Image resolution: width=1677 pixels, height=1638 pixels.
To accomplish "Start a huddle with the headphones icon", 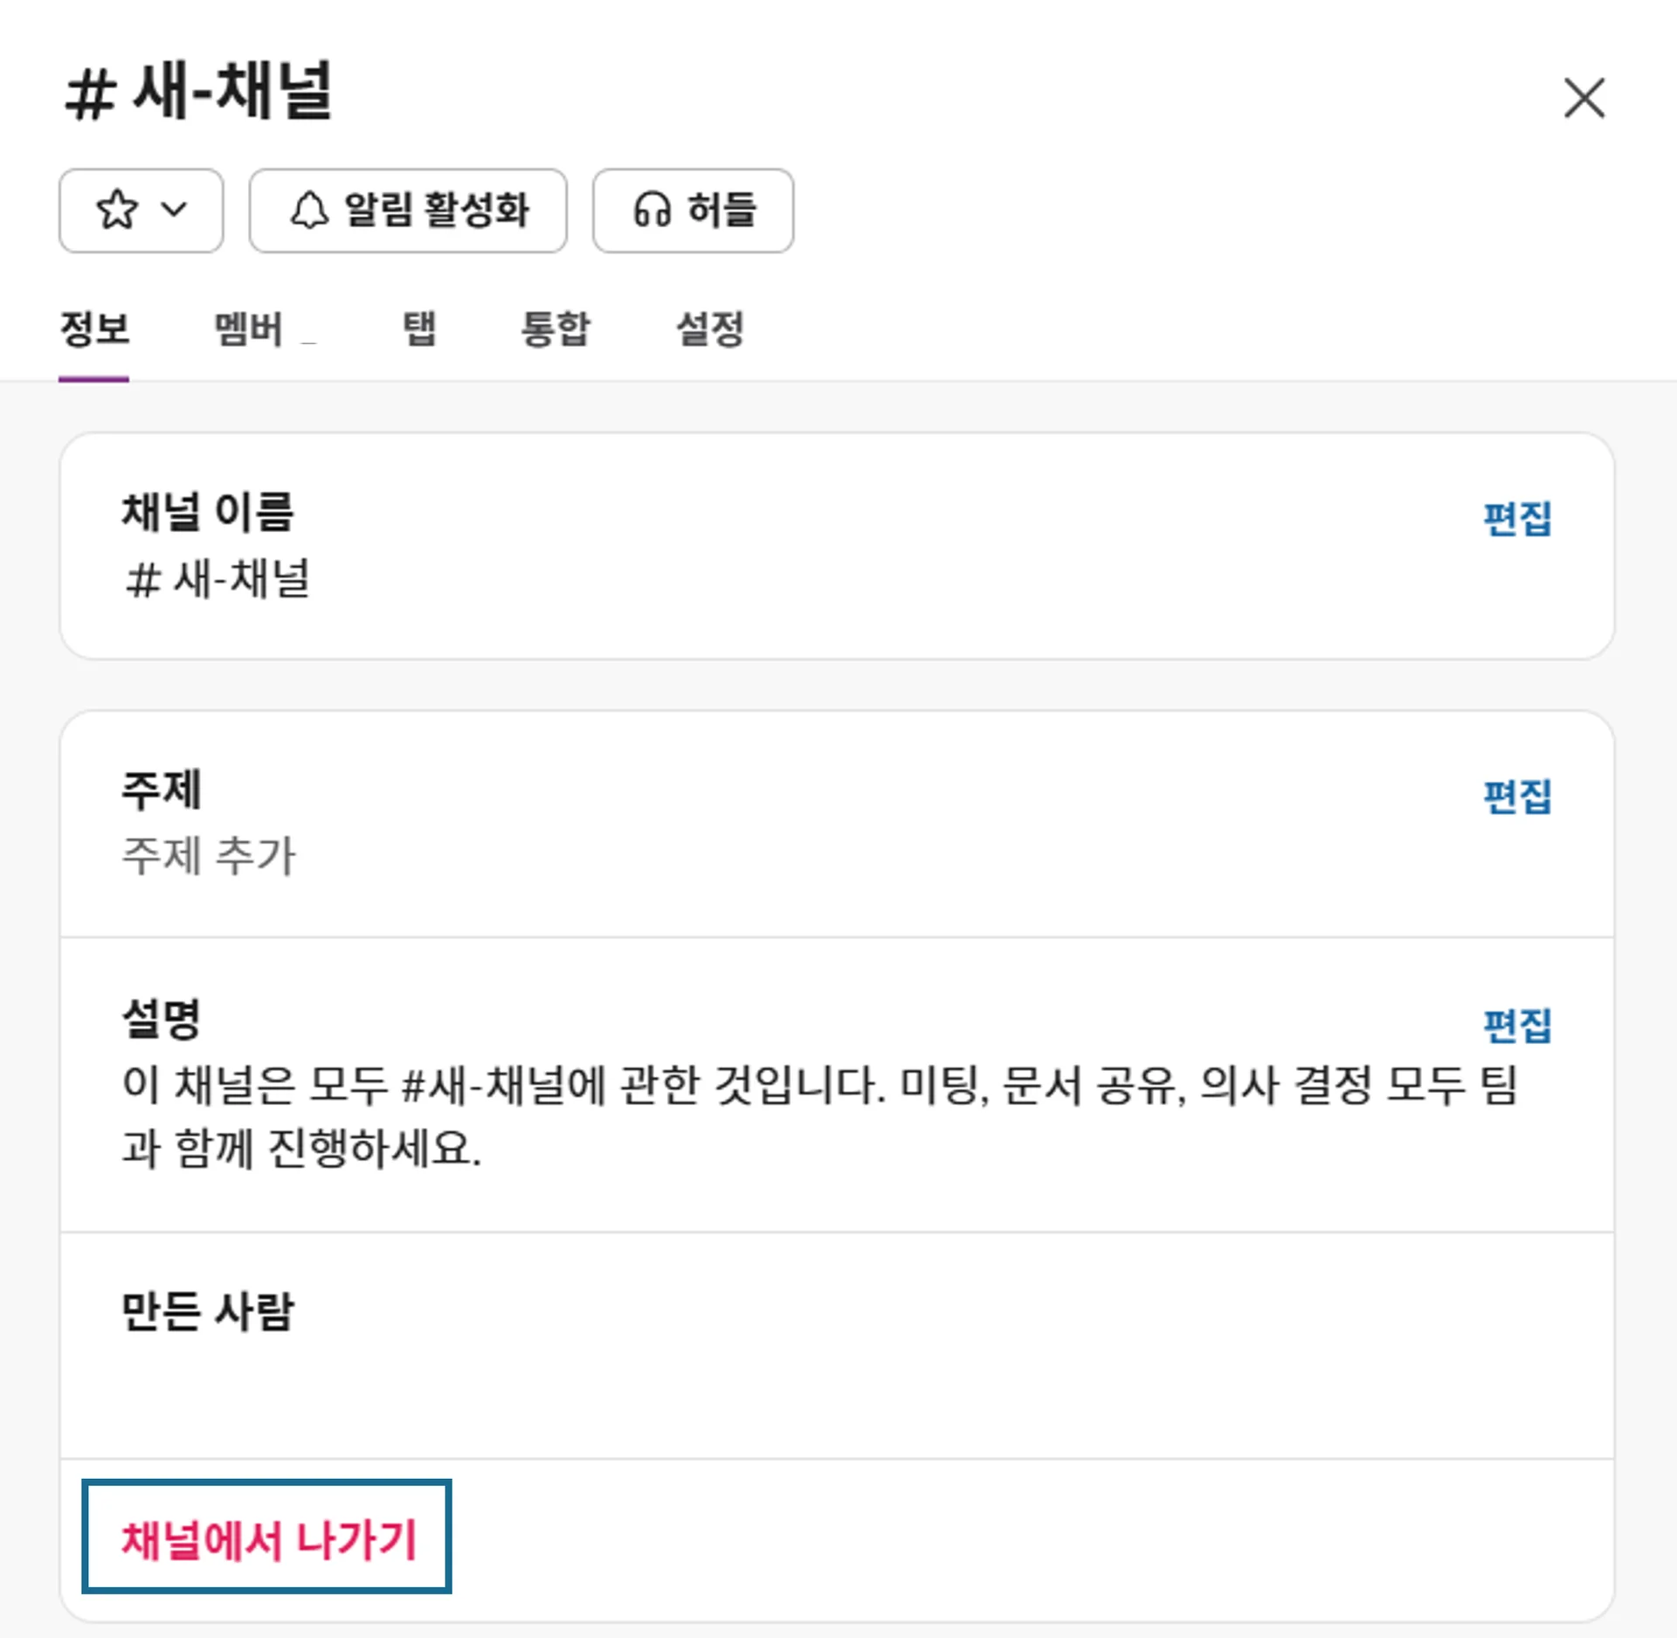I will [652, 211].
